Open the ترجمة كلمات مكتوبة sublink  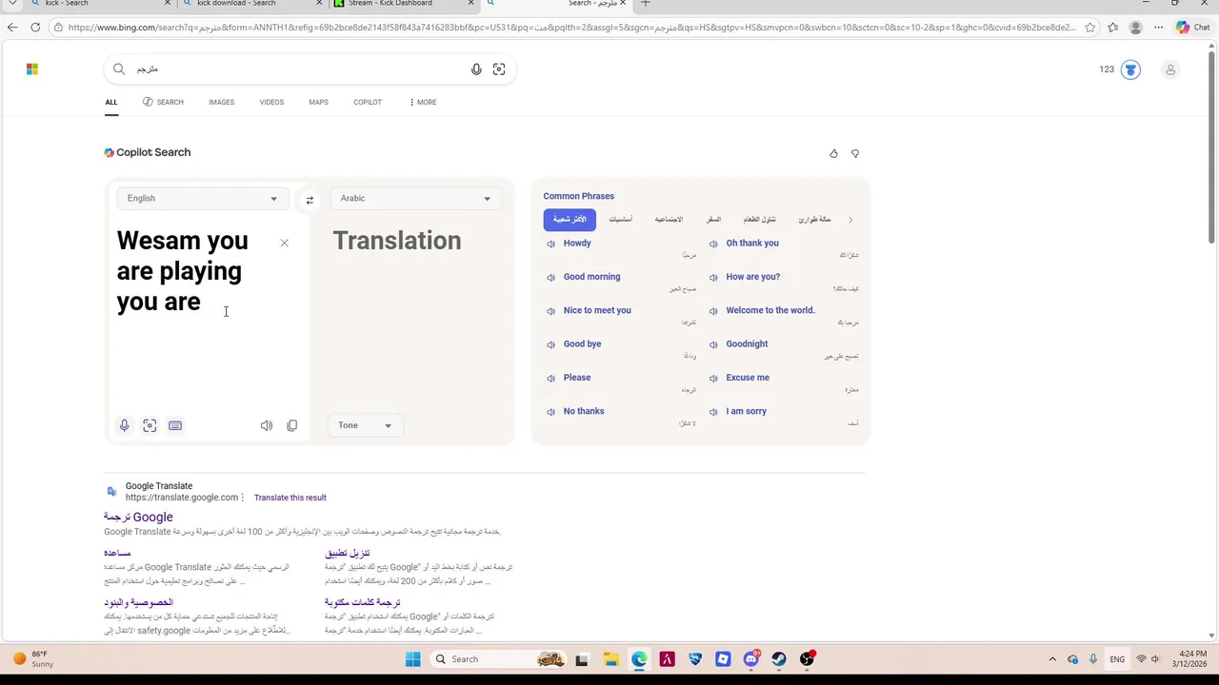pos(362,602)
